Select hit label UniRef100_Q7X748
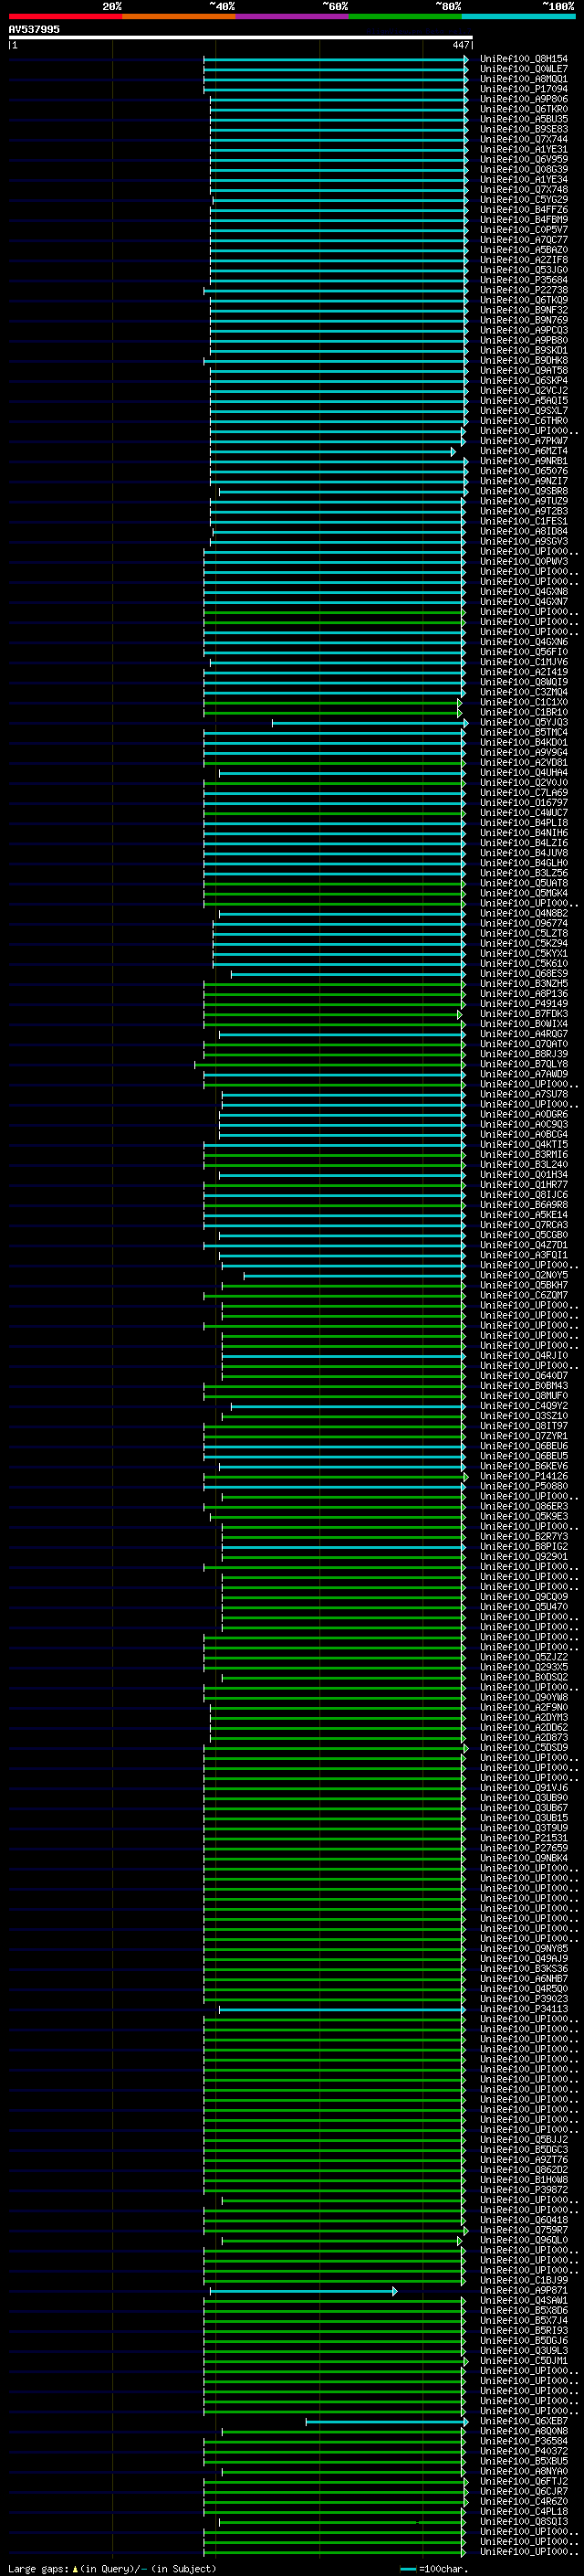 (524, 190)
